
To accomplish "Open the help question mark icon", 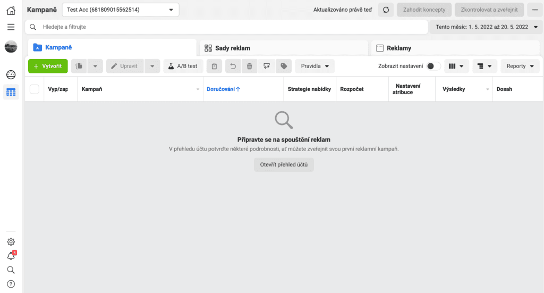I will [x=11, y=284].
